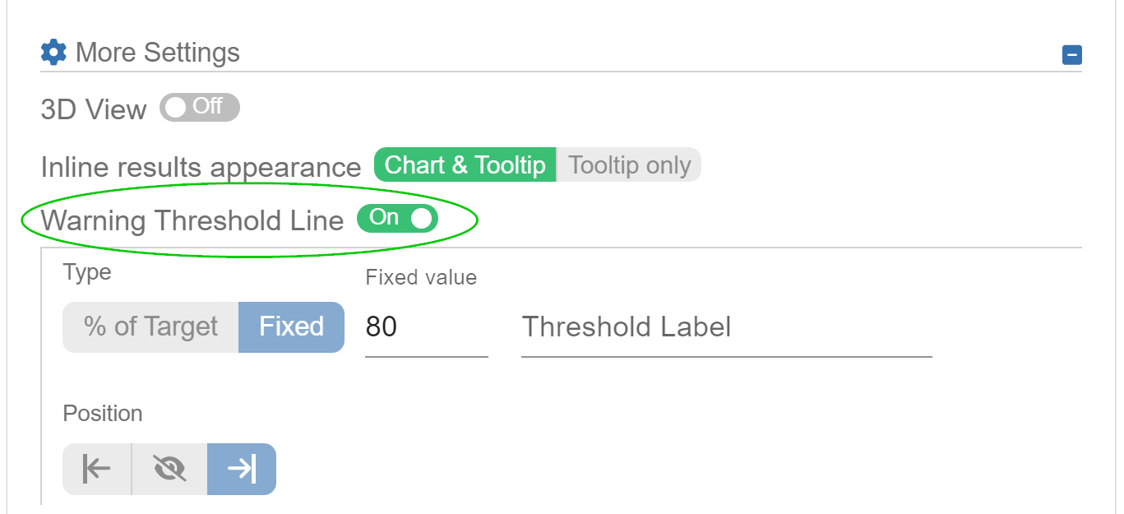Select the Fixed threshold type

pyautogui.click(x=291, y=326)
